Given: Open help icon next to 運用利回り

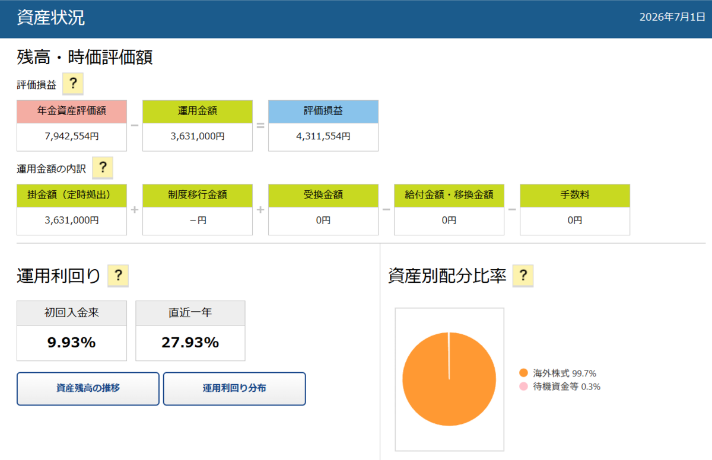Looking at the screenshot, I should point(118,276).
